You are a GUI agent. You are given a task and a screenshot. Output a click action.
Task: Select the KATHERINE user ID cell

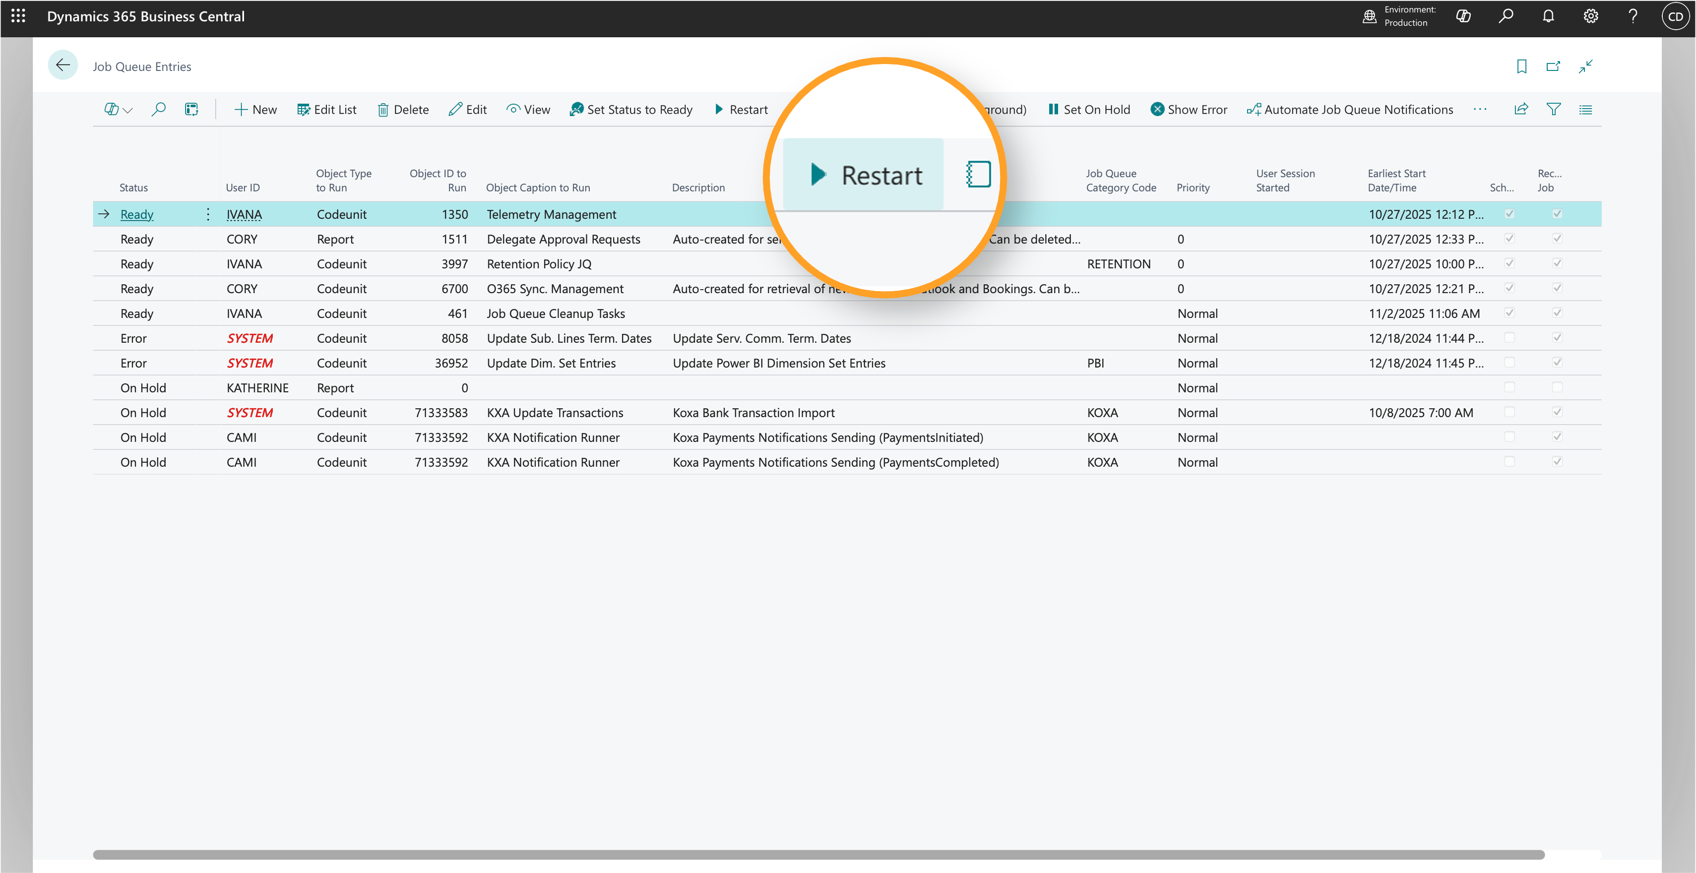(257, 388)
